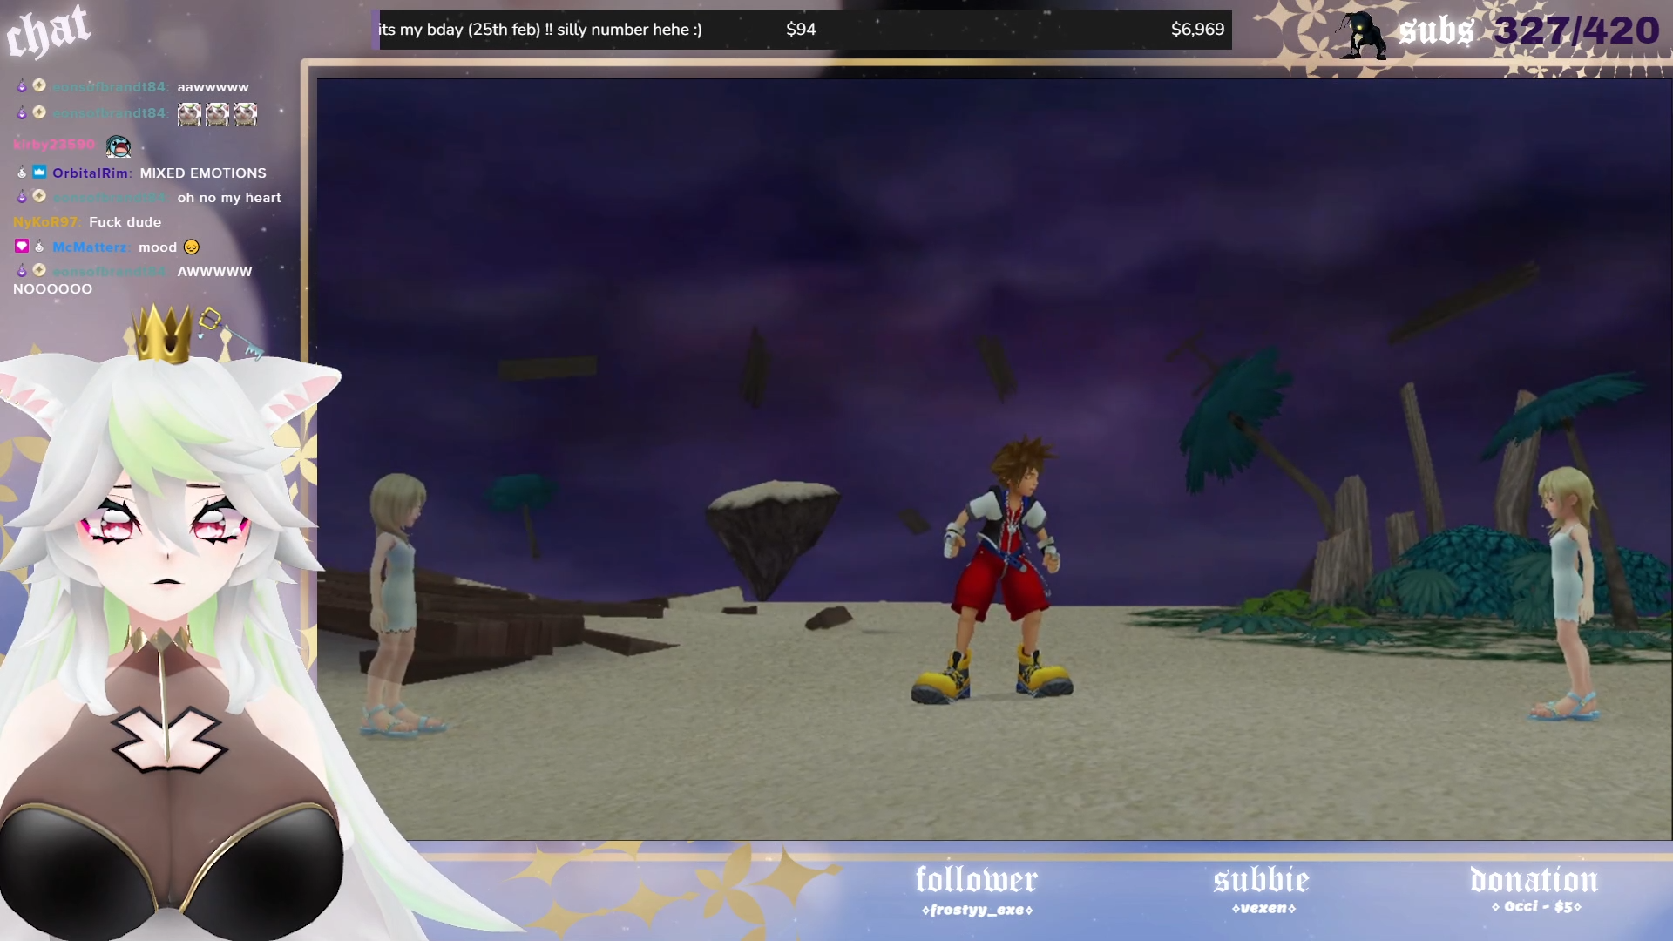Click the donation Occi $5 label

coord(1535,906)
